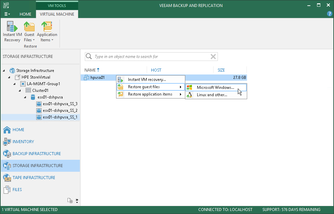
Task: Choose Instant VM recovery from context menu
Action: coord(151,80)
